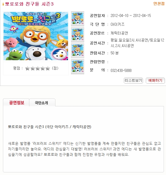Click the third rating star
166x175 pixels.
(x=38, y=68)
